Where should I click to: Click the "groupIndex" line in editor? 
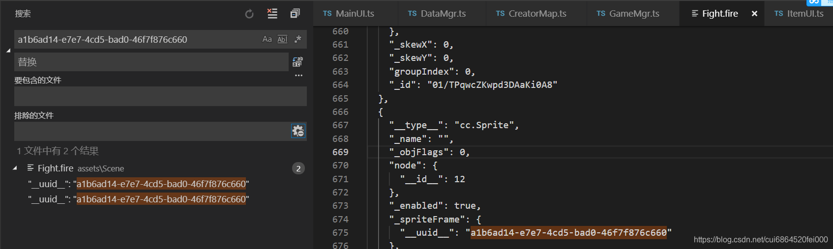(432, 72)
